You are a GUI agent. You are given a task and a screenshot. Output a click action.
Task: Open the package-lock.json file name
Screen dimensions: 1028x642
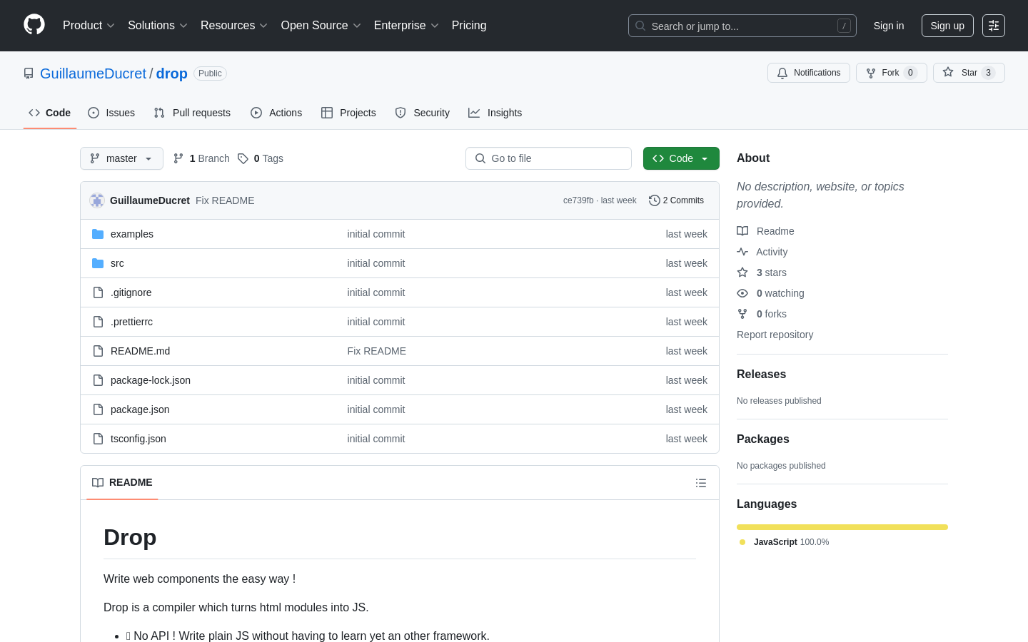[x=151, y=380]
